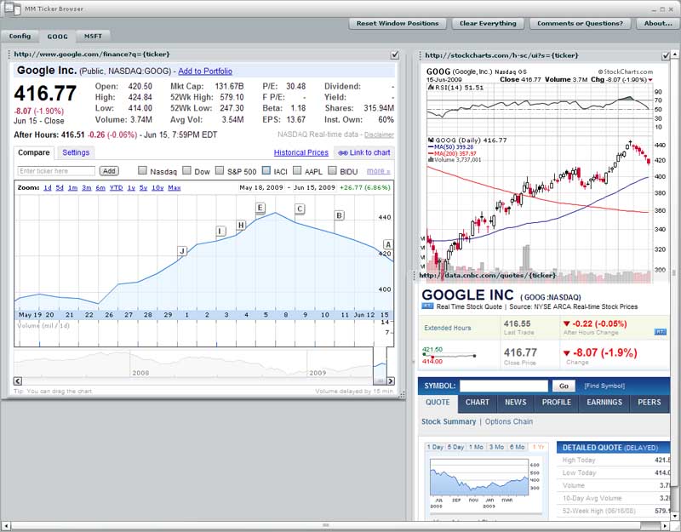Switch to the Config tab

point(20,36)
